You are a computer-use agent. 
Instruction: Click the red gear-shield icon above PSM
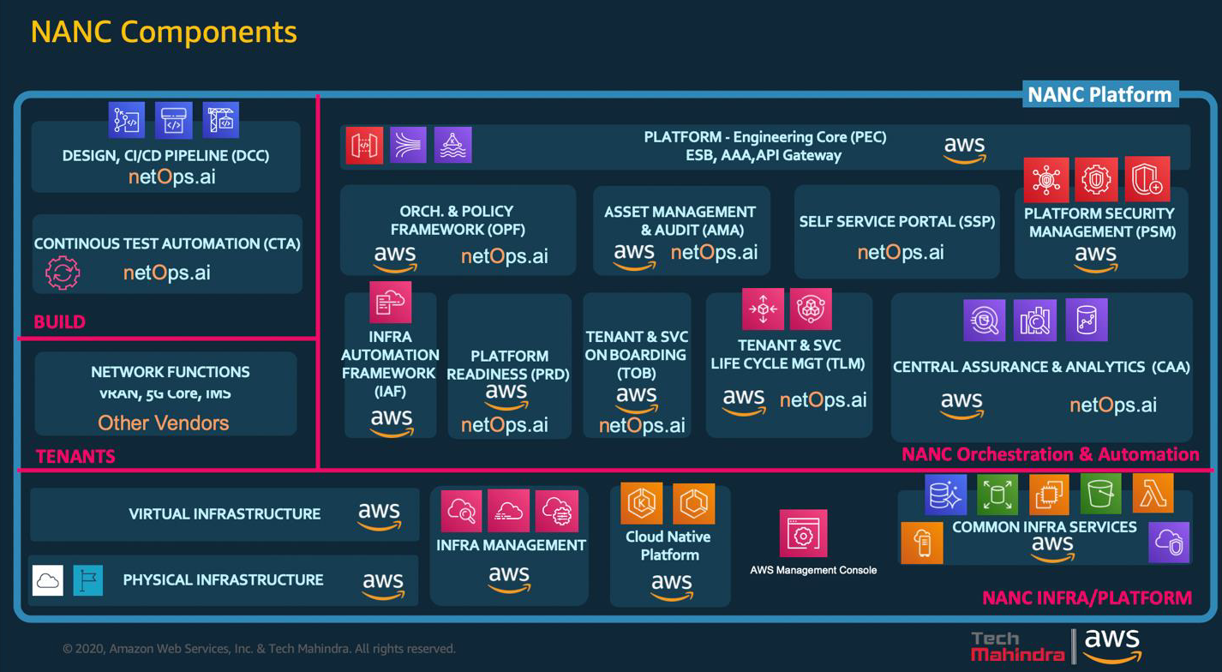(1097, 179)
